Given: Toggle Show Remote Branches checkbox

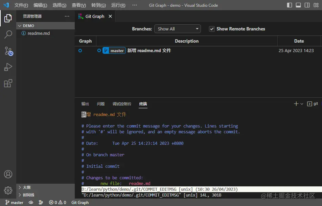Looking at the screenshot, I should pos(212,29).
